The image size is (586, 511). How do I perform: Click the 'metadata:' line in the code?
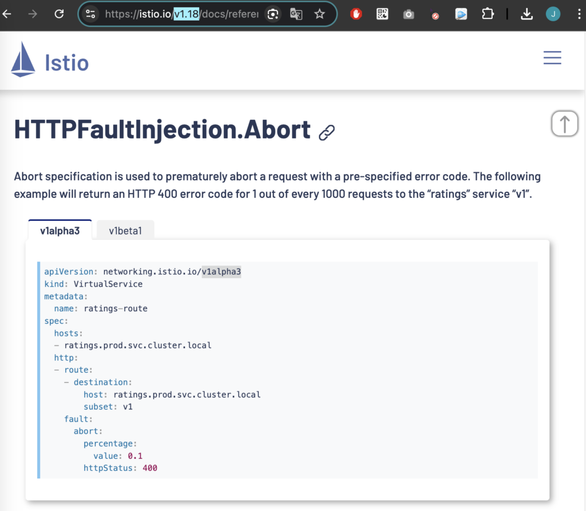pos(66,296)
